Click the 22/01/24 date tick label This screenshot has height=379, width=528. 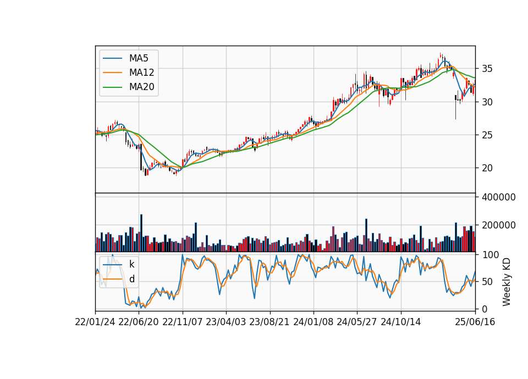coord(95,322)
